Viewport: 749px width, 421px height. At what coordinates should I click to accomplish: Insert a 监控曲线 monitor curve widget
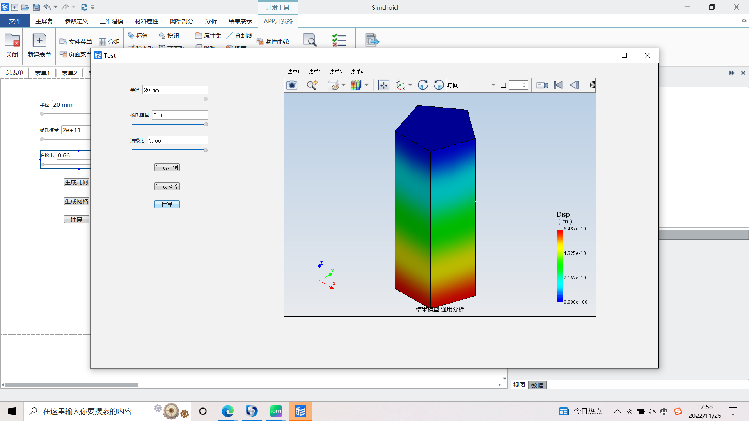coord(273,42)
